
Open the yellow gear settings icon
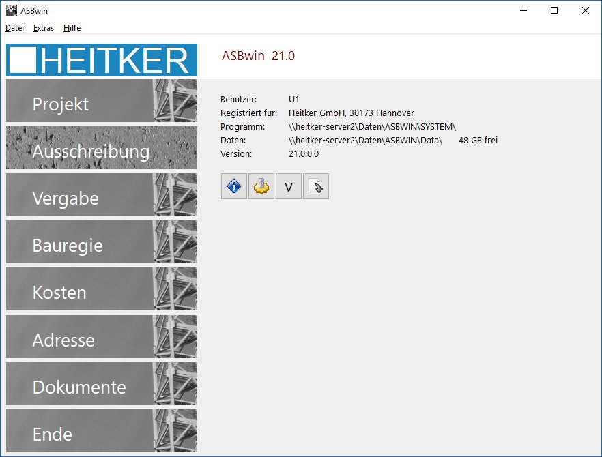click(261, 186)
